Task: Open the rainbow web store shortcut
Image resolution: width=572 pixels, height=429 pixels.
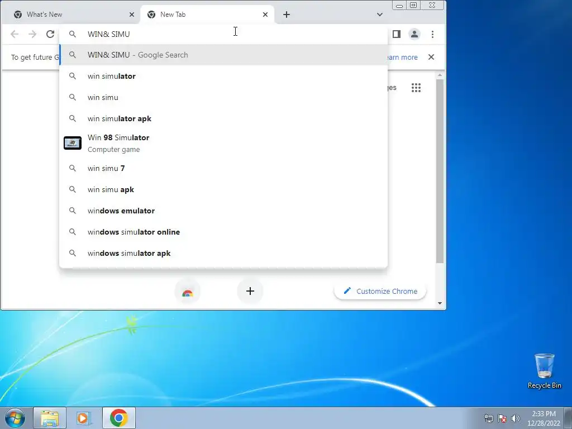Action: coord(188,292)
